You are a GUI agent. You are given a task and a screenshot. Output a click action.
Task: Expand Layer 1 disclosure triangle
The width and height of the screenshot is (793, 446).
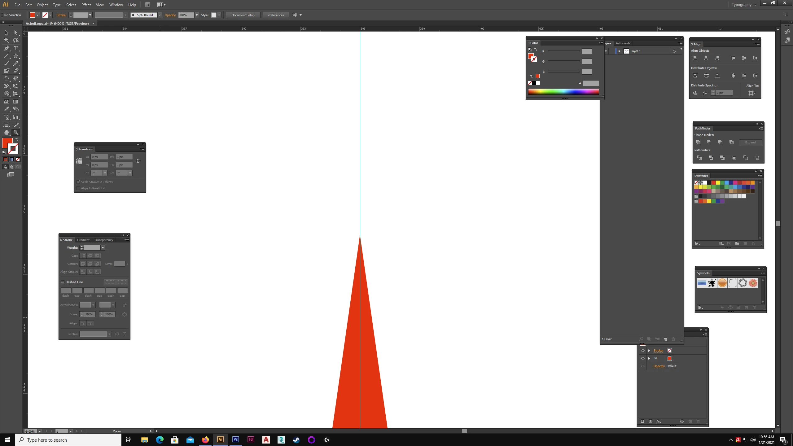pyautogui.click(x=620, y=51)
